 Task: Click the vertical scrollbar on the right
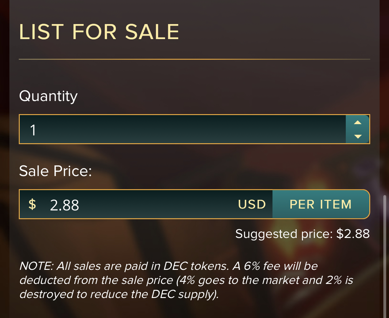pyautogui.click(x=385, y=250)
